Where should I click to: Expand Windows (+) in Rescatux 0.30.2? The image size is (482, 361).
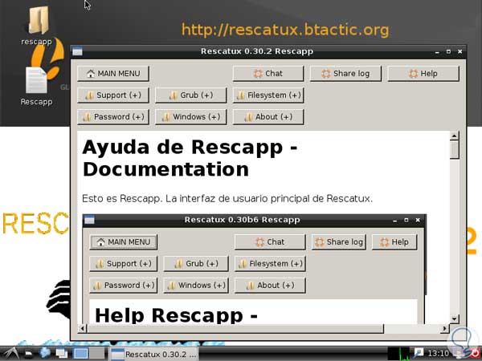pyautogui.click(x=190, y=117)
